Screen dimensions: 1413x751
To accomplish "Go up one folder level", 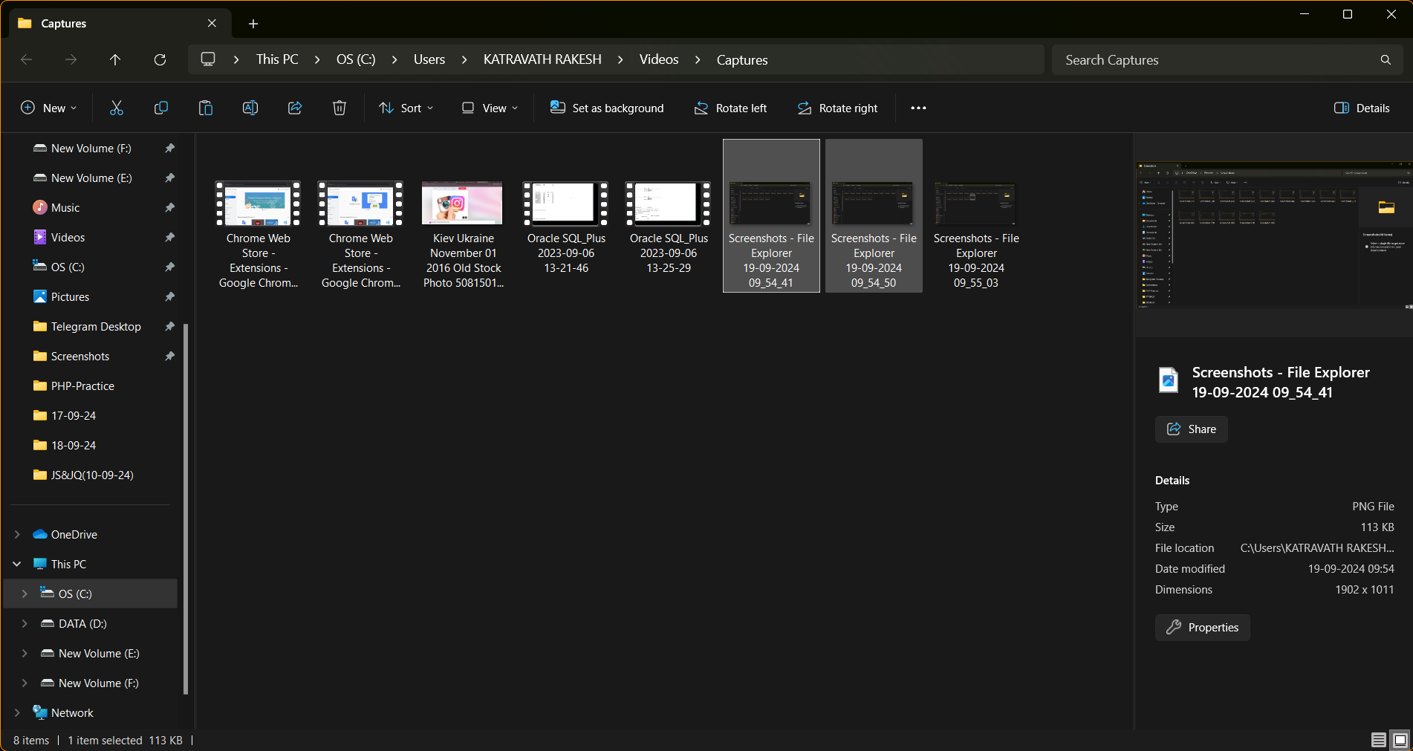I will (115, 59).
